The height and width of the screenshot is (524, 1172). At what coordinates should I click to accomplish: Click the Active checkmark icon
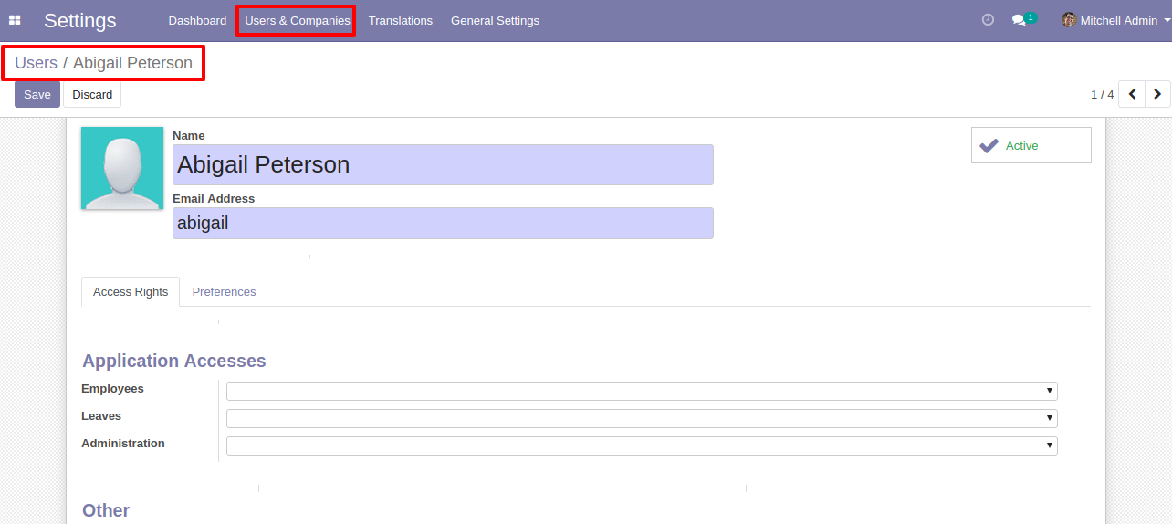(989, 145)
